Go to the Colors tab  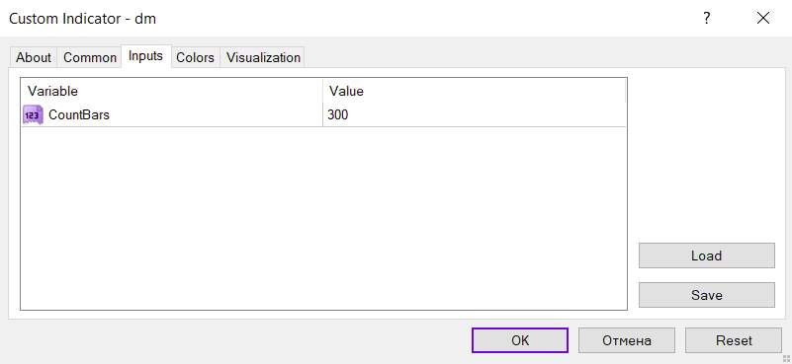pyautogui.click(x=196, y=57)
